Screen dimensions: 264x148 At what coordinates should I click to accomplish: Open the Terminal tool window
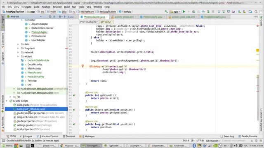[69, 136]
